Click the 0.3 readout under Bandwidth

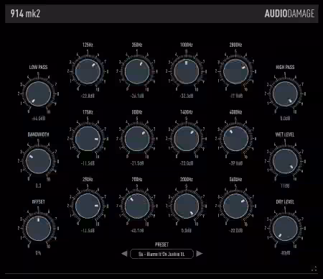38,186
